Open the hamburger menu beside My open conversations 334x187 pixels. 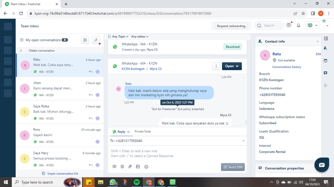coord(22,40)
